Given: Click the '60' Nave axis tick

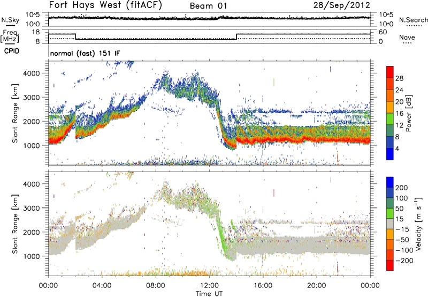Looking at the screenshot, I should (383, 32).
